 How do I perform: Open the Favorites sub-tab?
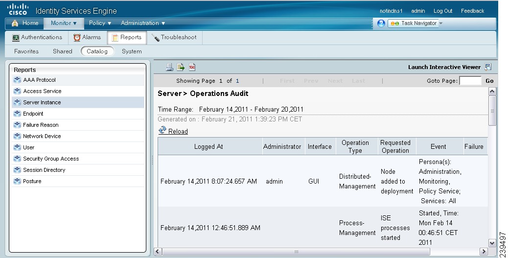[26, 51]
